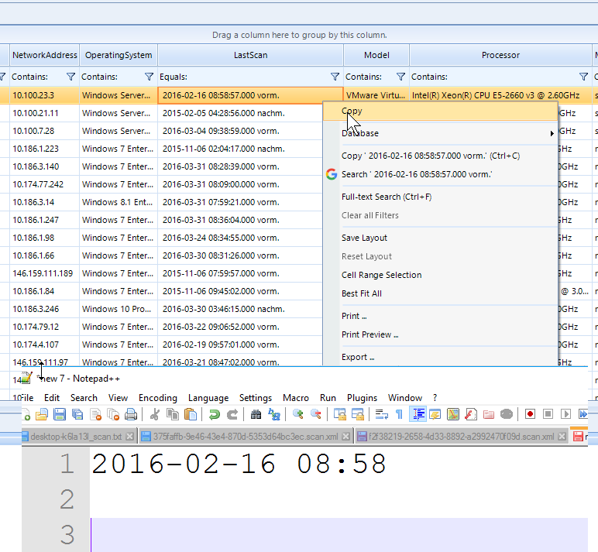Click the NetworkAddress column header
The height and width of the screenshot is (552, 598).
pos(45,55)
